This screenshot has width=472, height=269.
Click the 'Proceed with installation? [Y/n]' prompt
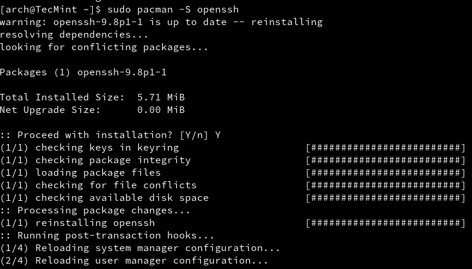click(x=110, y=135)
